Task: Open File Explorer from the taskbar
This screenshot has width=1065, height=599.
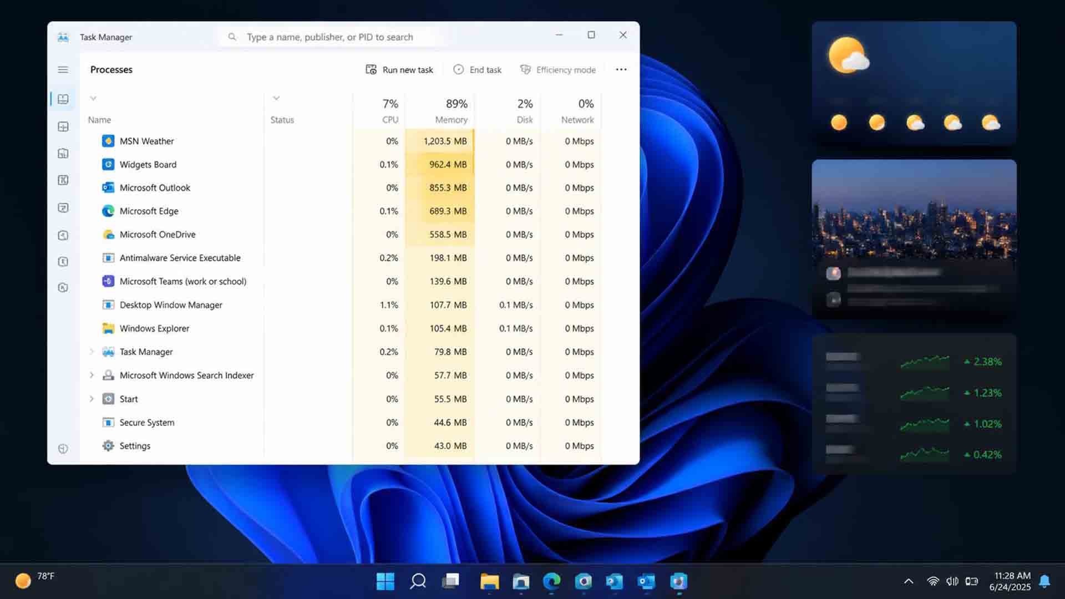Action: point(489,581)
